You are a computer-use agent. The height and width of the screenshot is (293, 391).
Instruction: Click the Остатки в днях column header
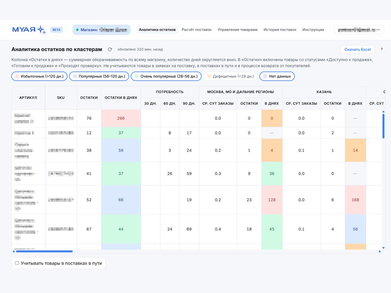point(121,98)
